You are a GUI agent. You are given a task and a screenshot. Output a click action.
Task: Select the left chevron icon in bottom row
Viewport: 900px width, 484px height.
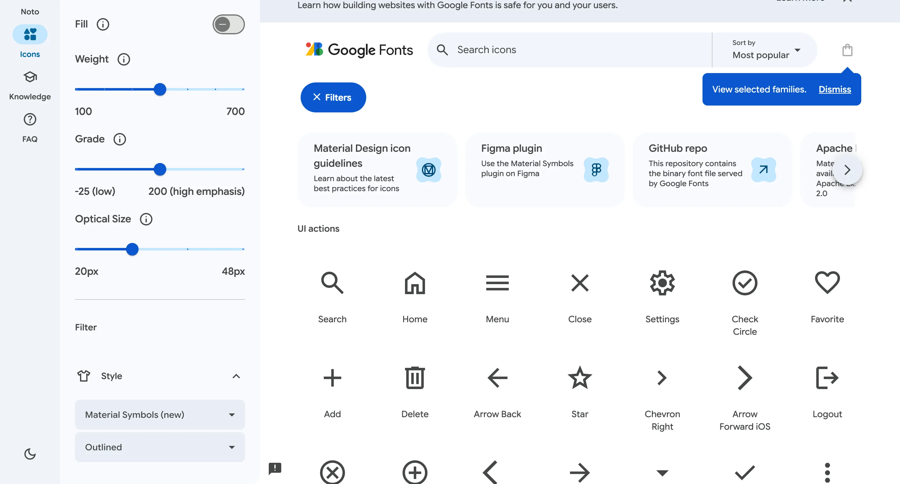490,472
